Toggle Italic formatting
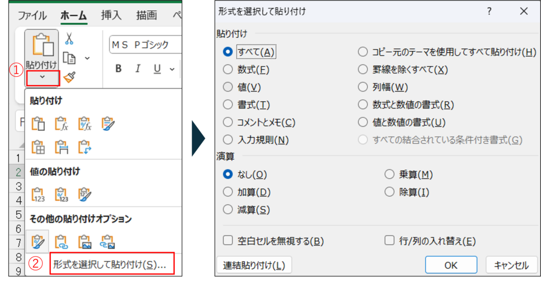Image resolution: width=541 pixels, height=282 pixels. point(138,68)
